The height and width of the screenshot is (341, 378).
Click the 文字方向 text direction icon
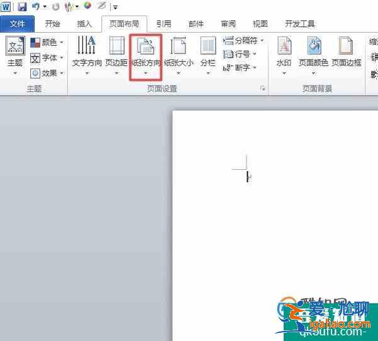[87, 45]
